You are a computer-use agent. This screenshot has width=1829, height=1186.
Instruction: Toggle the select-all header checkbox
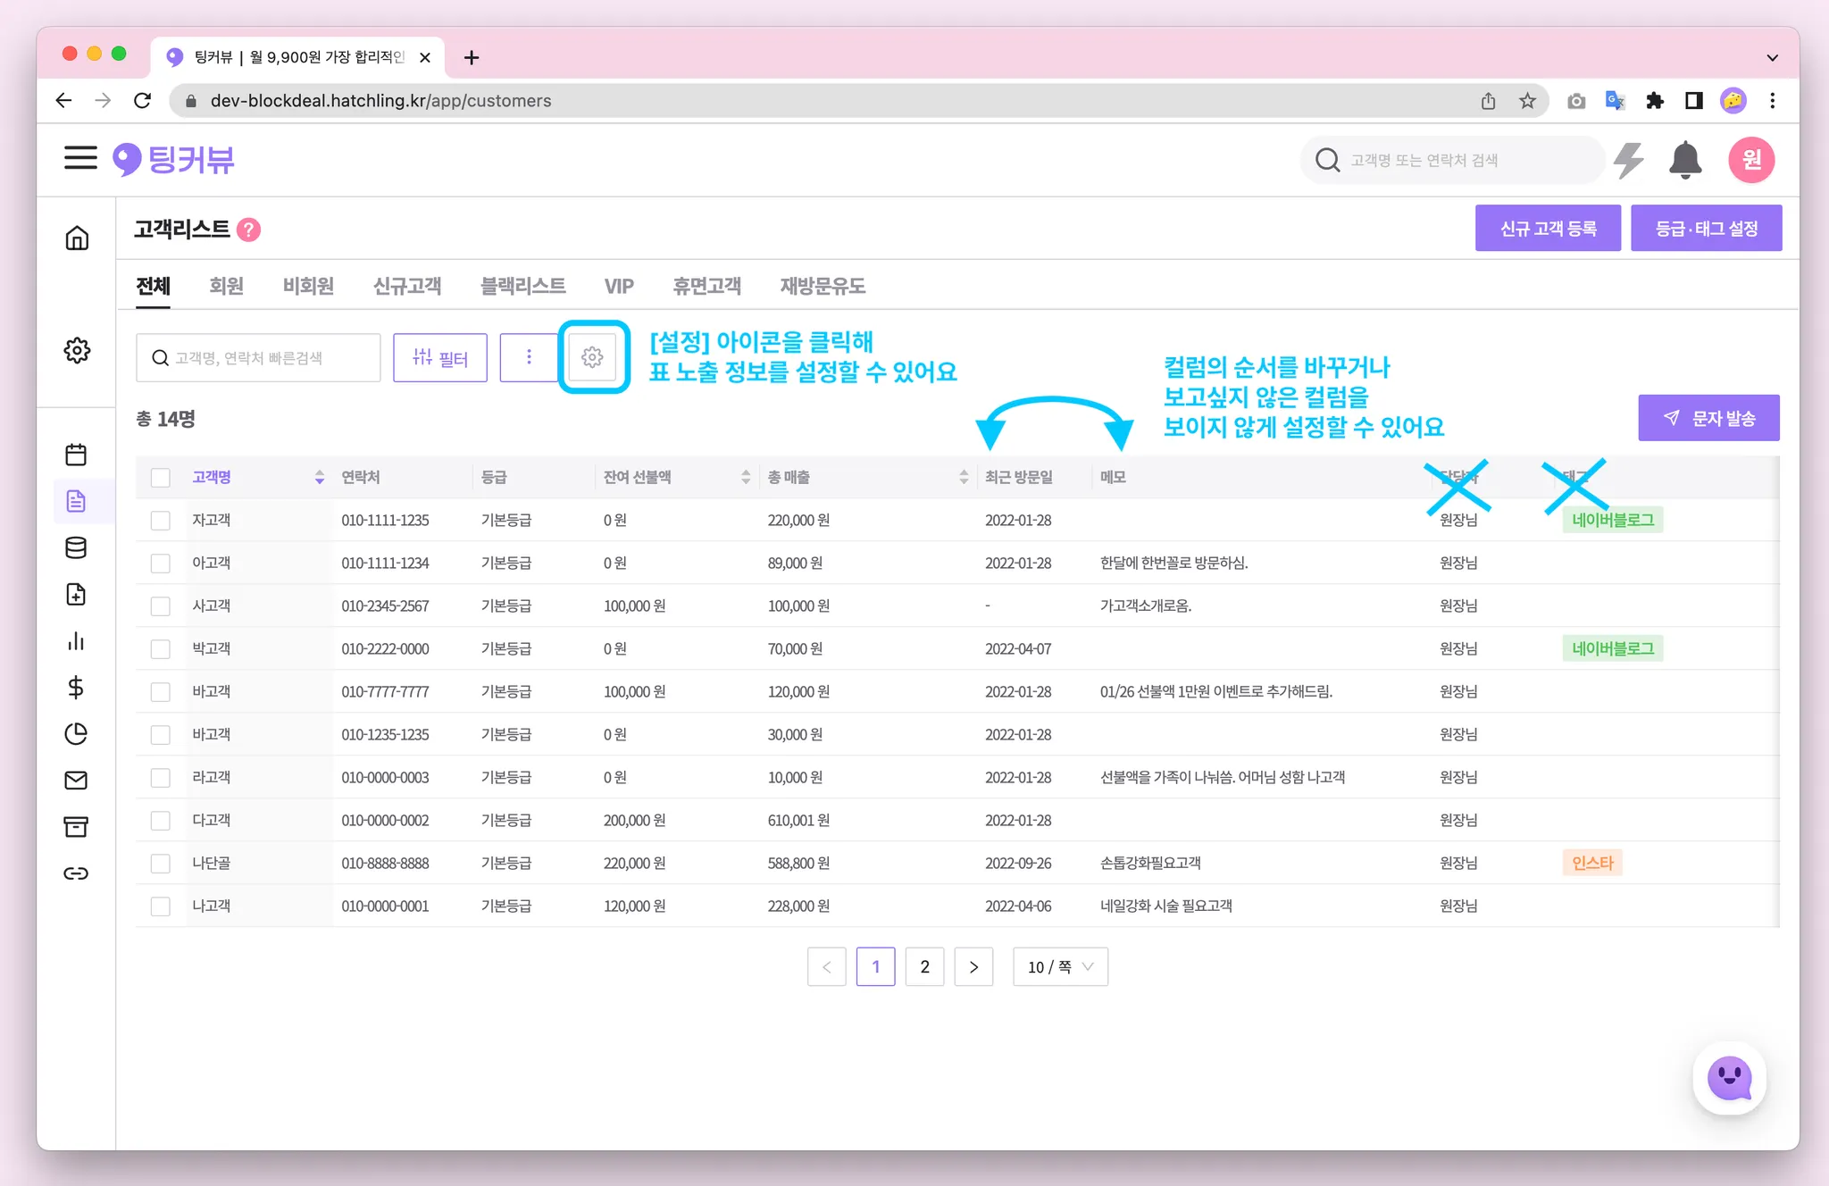tap(161, 478)
